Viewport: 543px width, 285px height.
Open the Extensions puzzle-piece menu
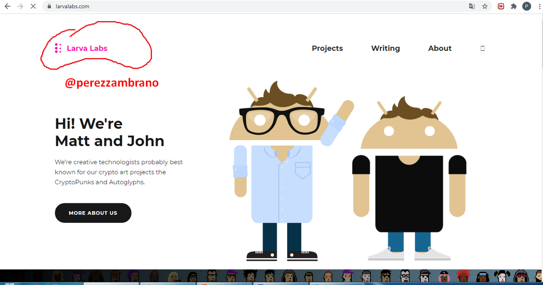[x=514, y=6]
